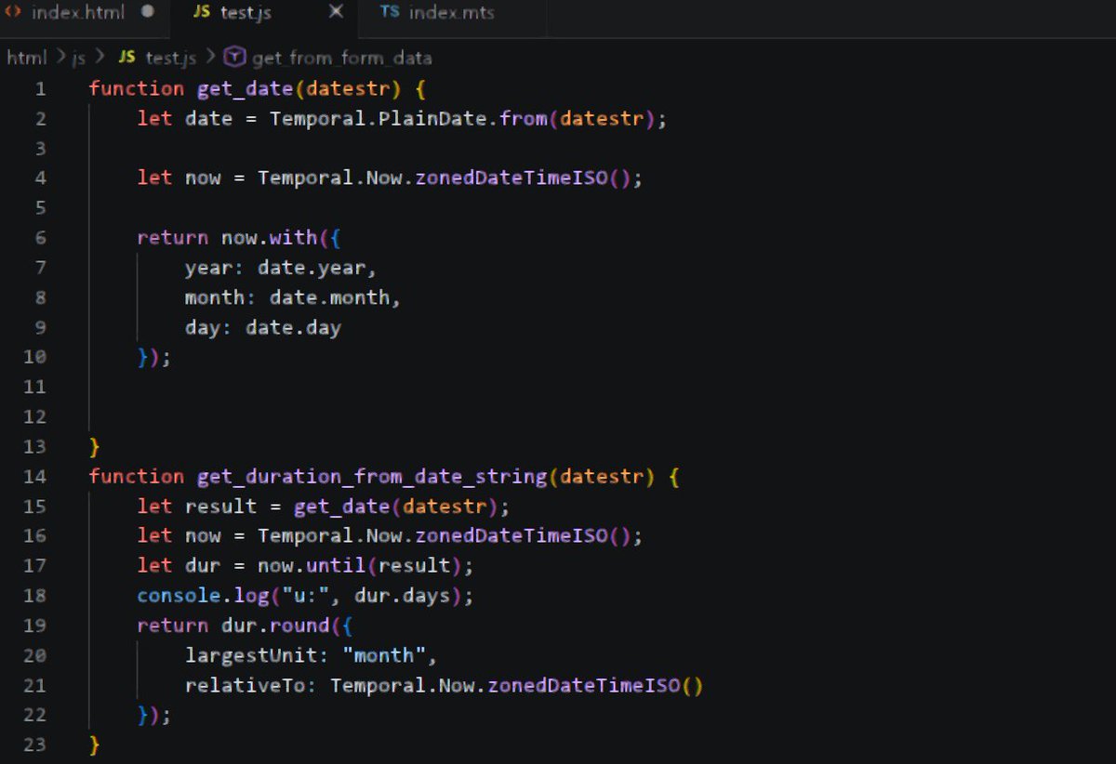The height and width of the screenshot is (764, 1116).
Task: Switch to the index.html tab
Action: 77,13
